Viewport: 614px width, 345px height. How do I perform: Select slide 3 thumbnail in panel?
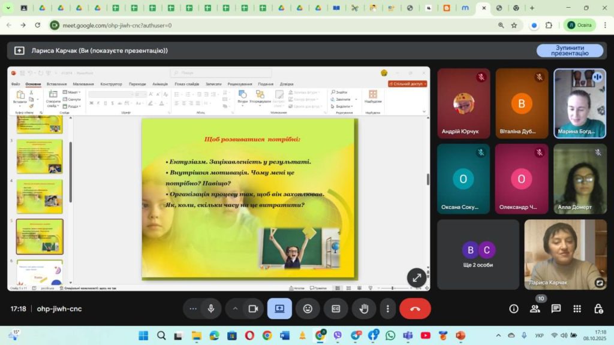click(x=40, y=156)
